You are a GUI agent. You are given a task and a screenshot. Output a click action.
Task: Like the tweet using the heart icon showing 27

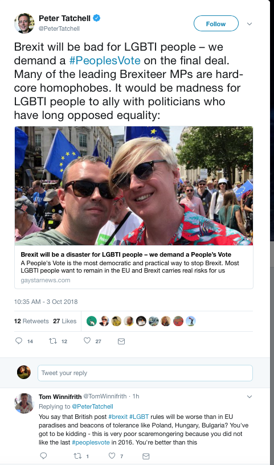87,341
